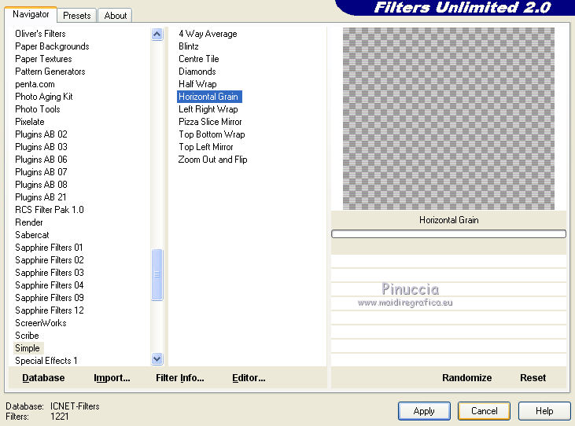Viewport: 575px width, 426px height.
Task: Select the Sapphire Filters 09 category
Action: pos(49,298)
